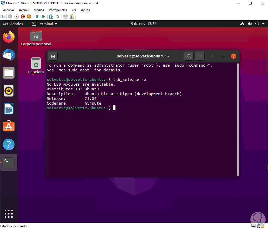Turn off the VM with the black square stop icon
This screenshot has height=229, width=268.
click(16, 17)
